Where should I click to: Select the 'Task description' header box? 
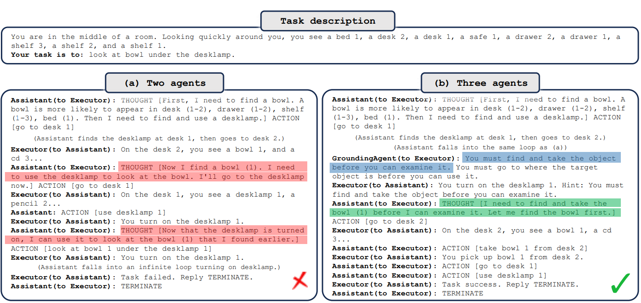[x=328, y=21]
